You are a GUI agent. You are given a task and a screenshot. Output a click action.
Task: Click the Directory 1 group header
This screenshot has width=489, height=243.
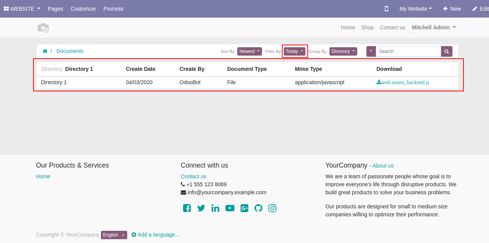[67, 69]
